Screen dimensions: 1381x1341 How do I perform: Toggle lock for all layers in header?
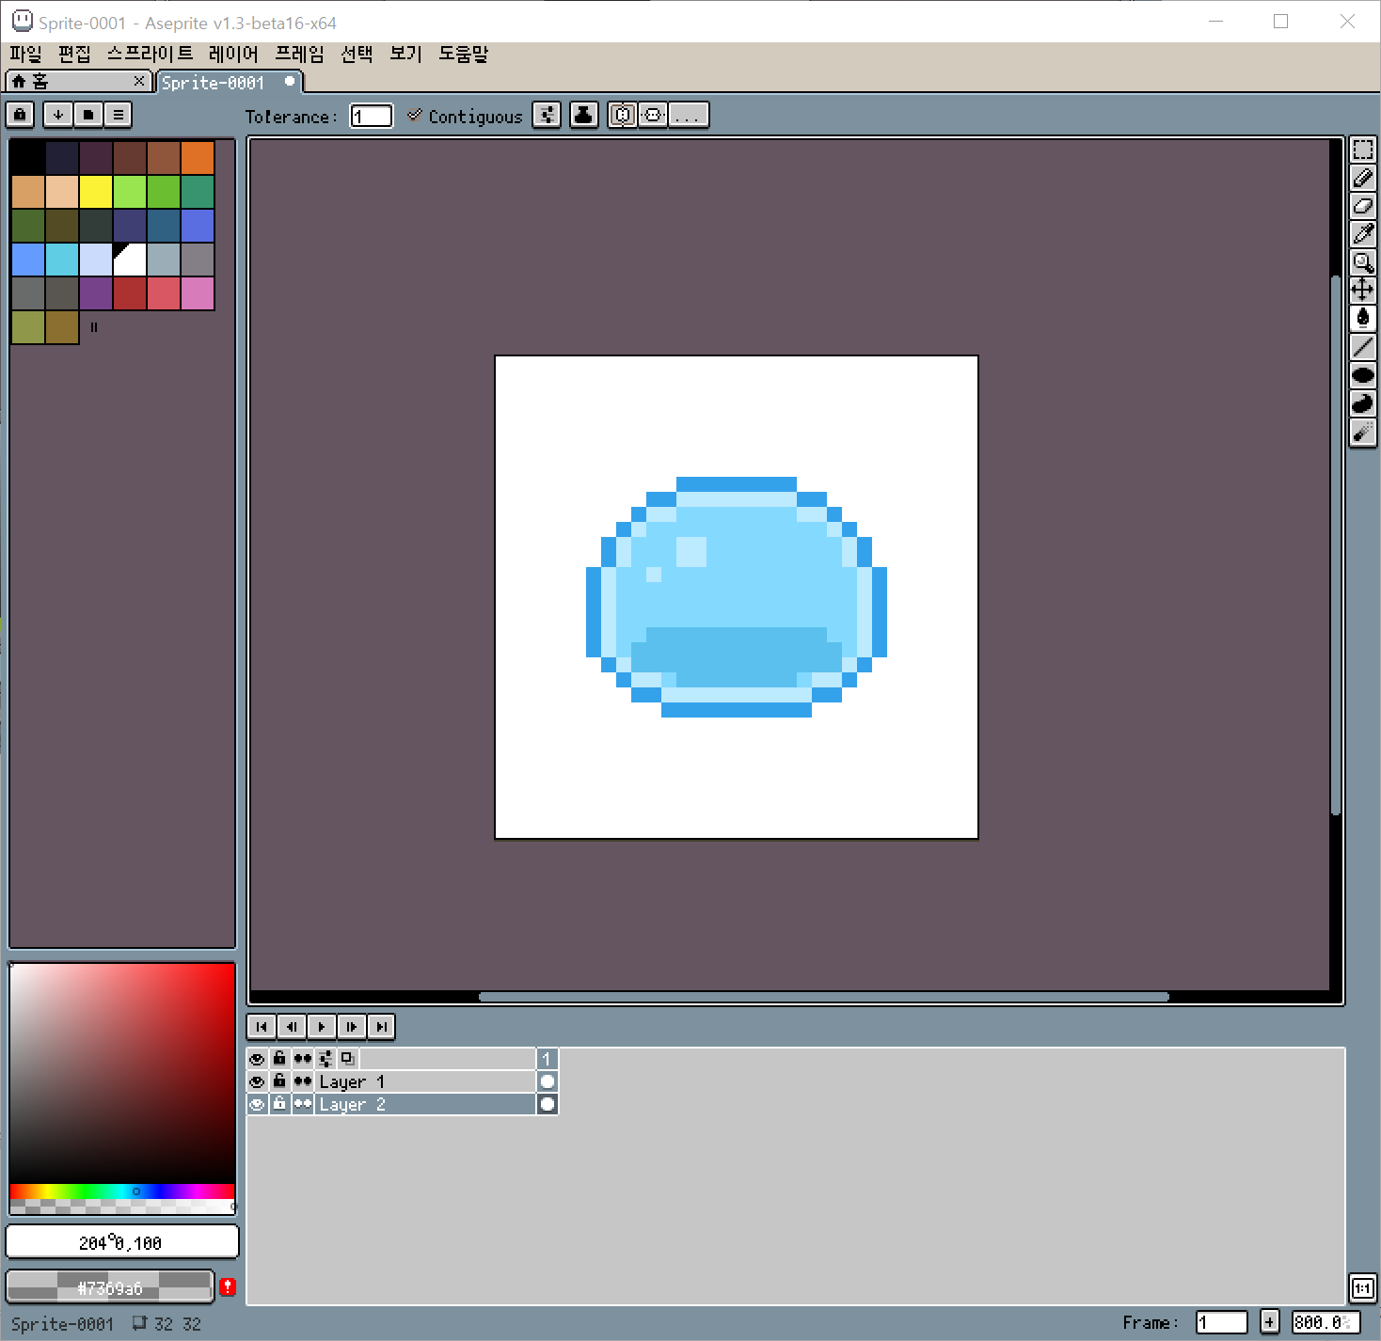[279, 1058]
